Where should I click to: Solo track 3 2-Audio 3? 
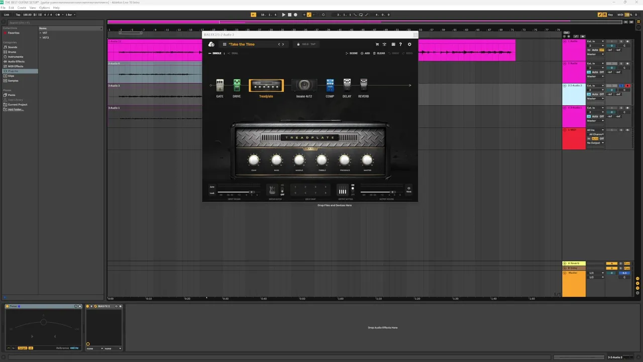coord(621,85)
